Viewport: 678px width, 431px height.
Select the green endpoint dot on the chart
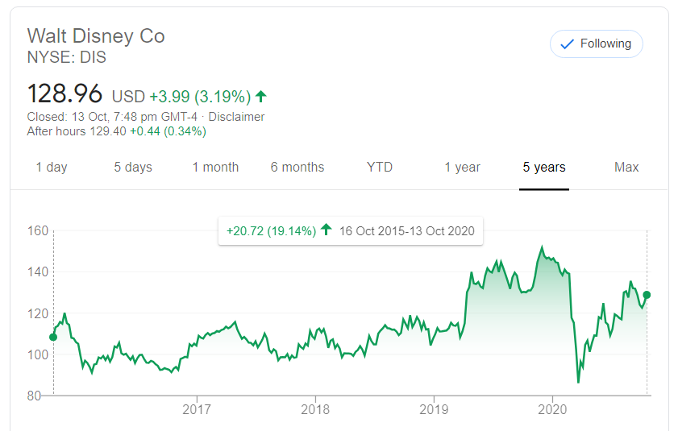647,296
